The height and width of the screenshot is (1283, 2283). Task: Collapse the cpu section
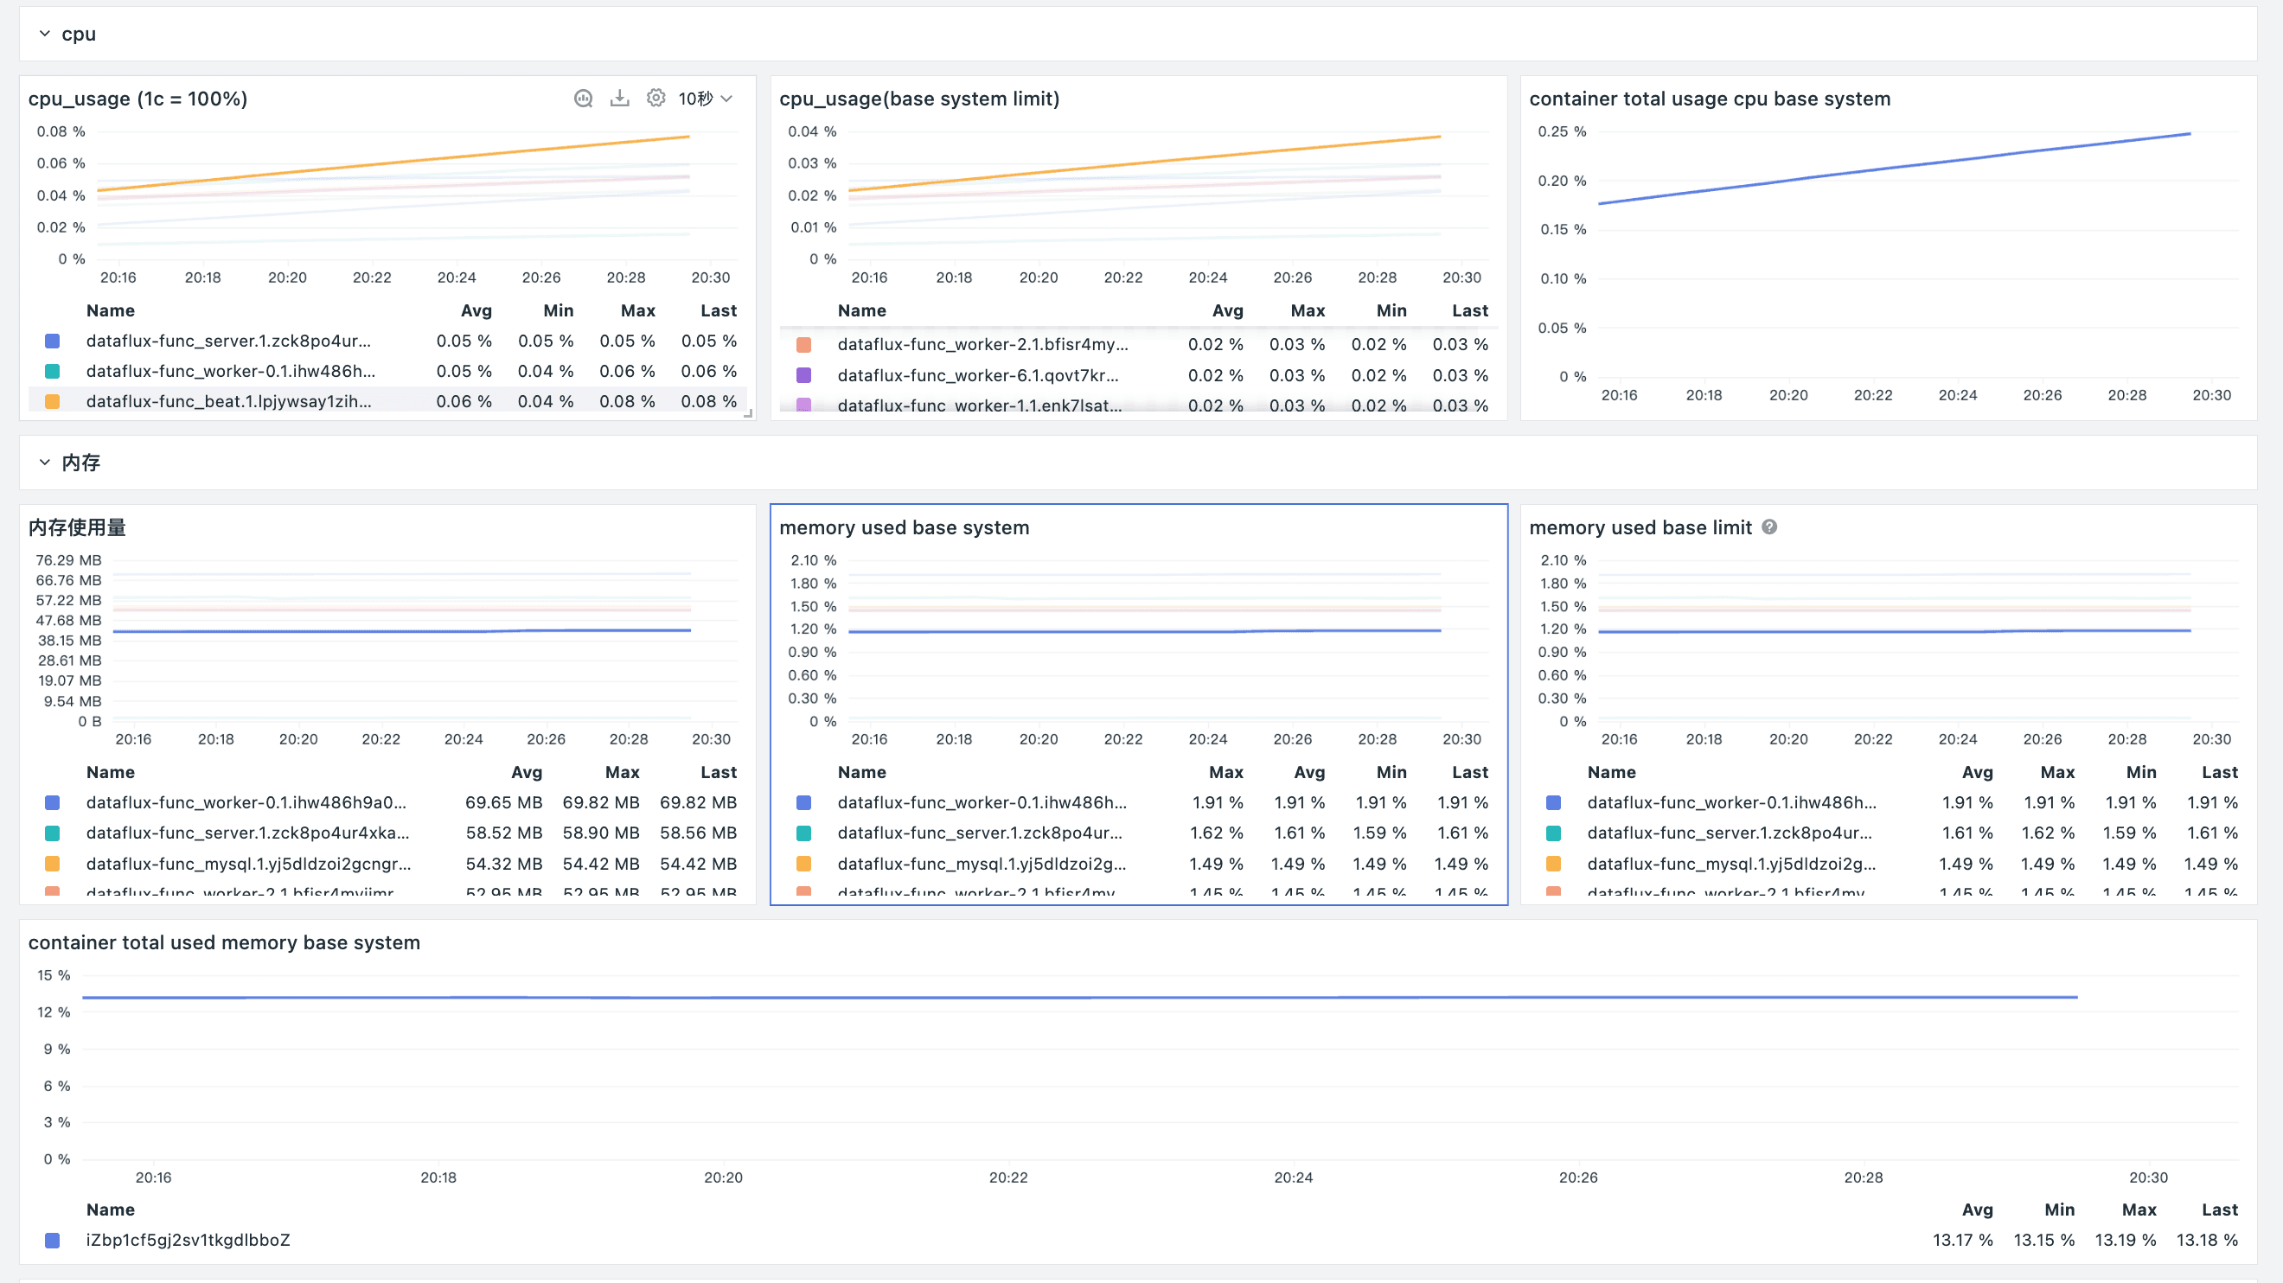[45, 34]
